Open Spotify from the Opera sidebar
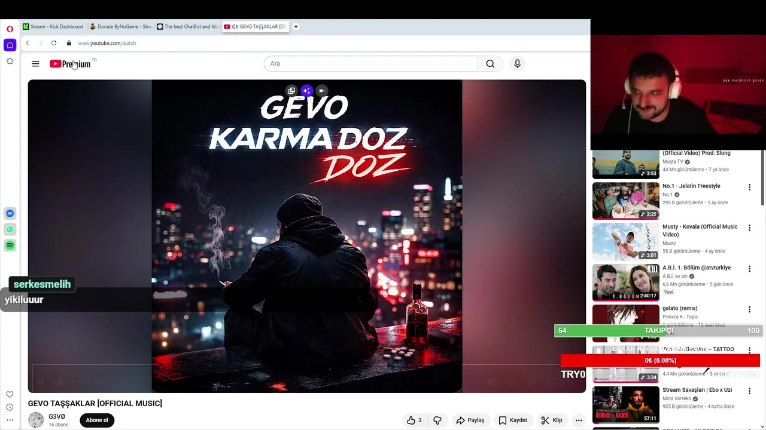The width and height of the screenshot is (766, 430). (x=10, y=245)
